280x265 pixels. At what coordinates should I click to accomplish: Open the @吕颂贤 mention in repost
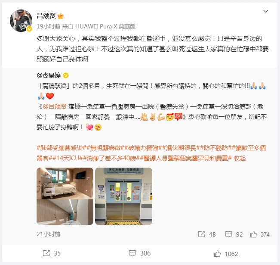(x=55, y=106)
